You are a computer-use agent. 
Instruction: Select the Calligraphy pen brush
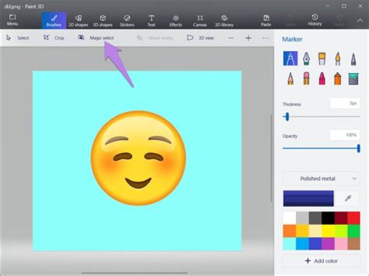pyautogui.click(x=306, y=58)
